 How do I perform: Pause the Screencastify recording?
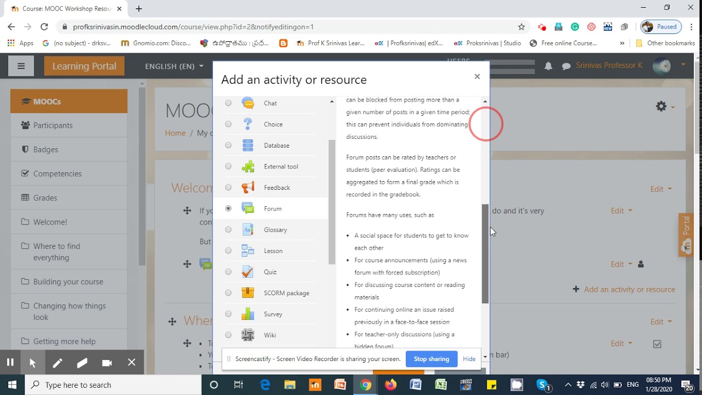pos(10,362)
